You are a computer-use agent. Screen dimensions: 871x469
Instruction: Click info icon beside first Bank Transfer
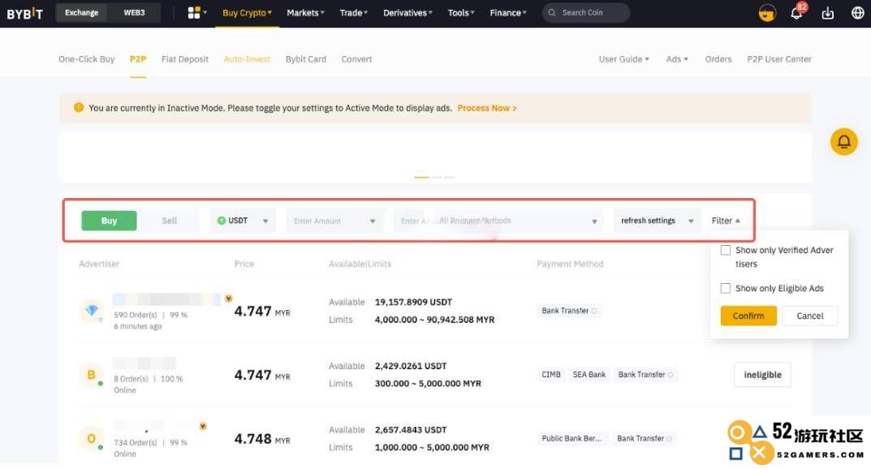tap(594, 311)
